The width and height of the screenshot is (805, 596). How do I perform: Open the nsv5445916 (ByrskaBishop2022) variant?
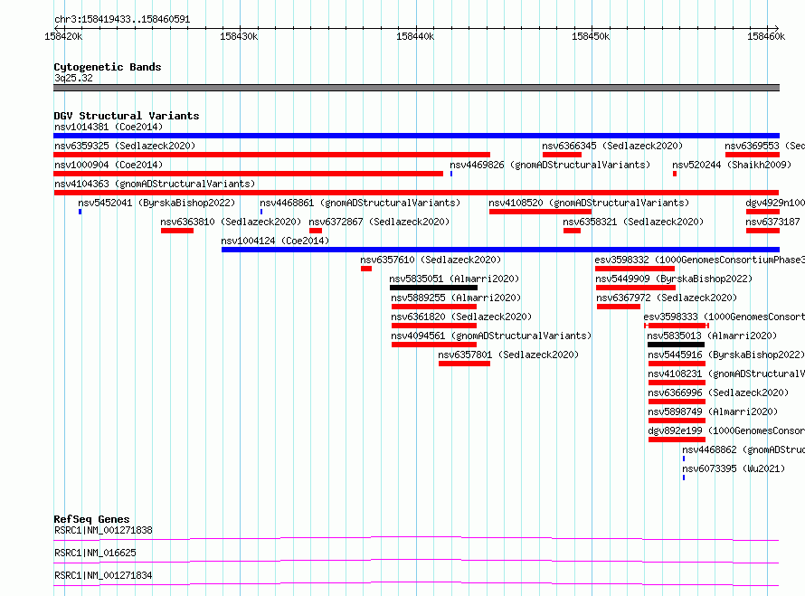coord(726,355)
